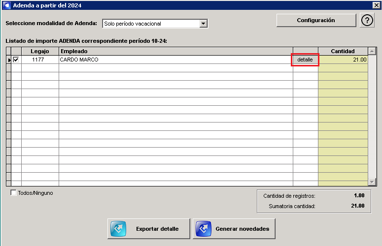Image resolution: width=382 pixels, height=246 pixels.
Task: Select the CARDO MARCO employee cell
Action: pos(175,60)
